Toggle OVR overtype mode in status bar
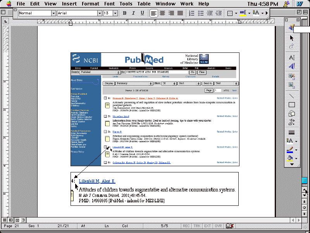310x233 pixels. [x=218, y=226]
